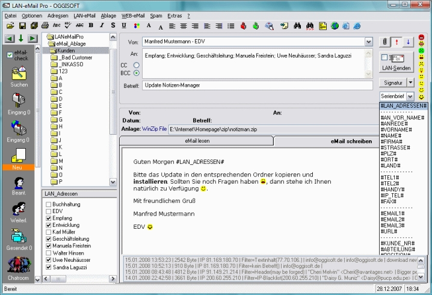Expand the Von sender dropdown
432x295 pixels.
point(368,42)
